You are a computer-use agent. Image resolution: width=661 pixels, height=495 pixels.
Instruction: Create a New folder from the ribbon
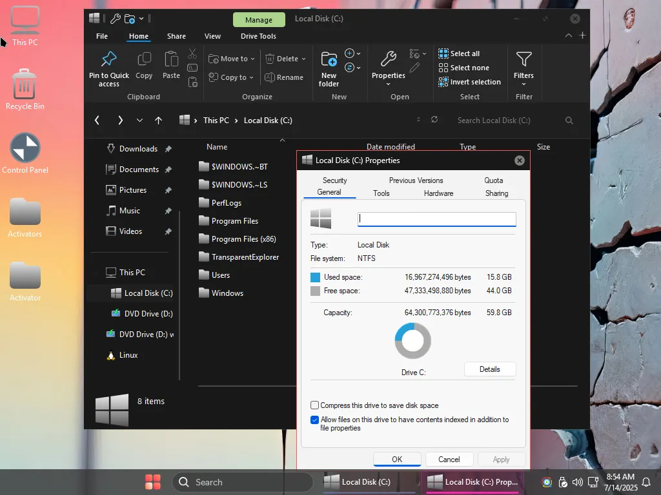click(x=329, y=68)
